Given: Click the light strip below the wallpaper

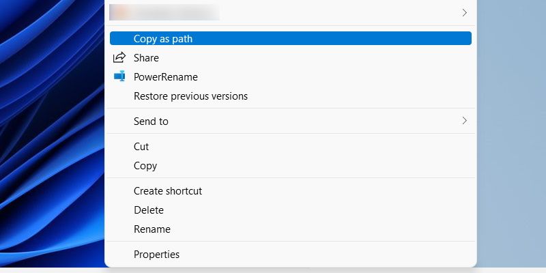Looking at the screenshot, I should click(x=273, y=270).
